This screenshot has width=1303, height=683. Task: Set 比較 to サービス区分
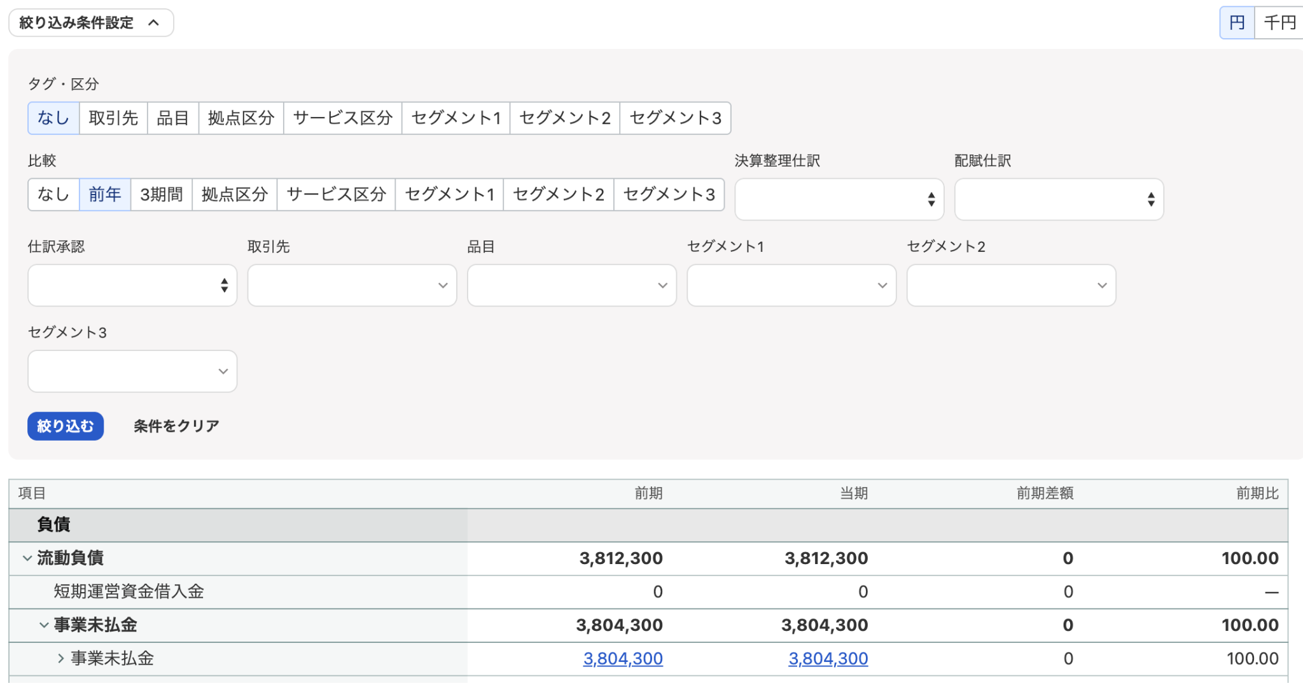coord(337,194)
